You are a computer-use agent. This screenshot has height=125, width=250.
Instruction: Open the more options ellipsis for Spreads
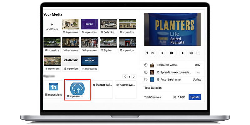198,72
